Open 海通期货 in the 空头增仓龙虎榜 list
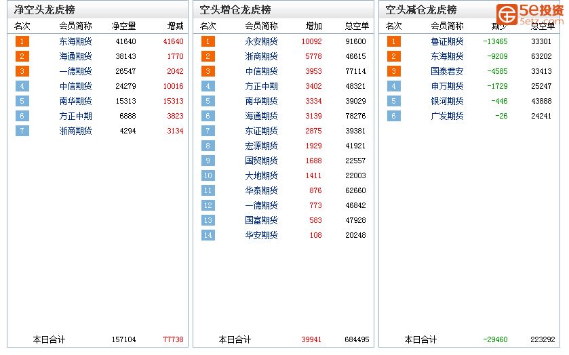569x355 pixels. tap(261, 116)
